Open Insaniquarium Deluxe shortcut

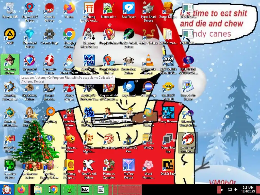click(69, 143)
